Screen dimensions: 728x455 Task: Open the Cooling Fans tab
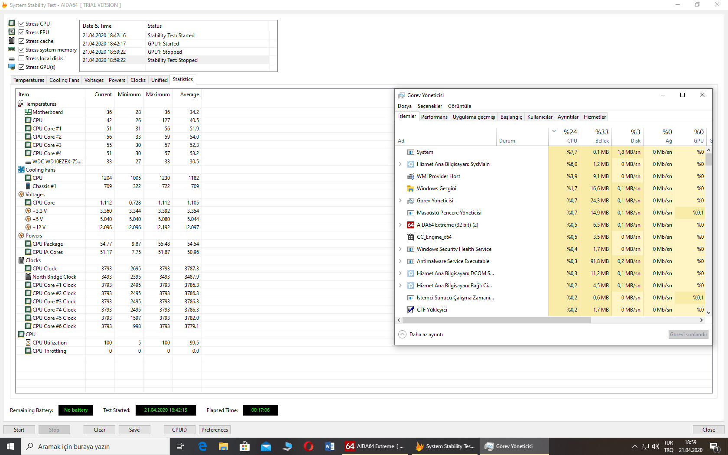tap(64, 80)
